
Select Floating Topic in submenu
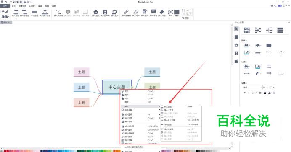click(x=181, y=125)
